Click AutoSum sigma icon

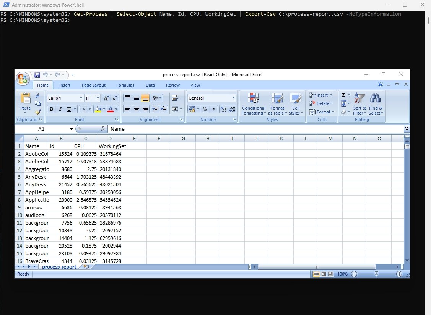click(x=343, y=95)
